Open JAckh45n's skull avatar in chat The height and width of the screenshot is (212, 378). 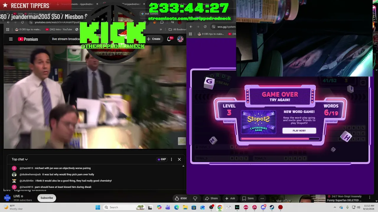tap(14, 181)
